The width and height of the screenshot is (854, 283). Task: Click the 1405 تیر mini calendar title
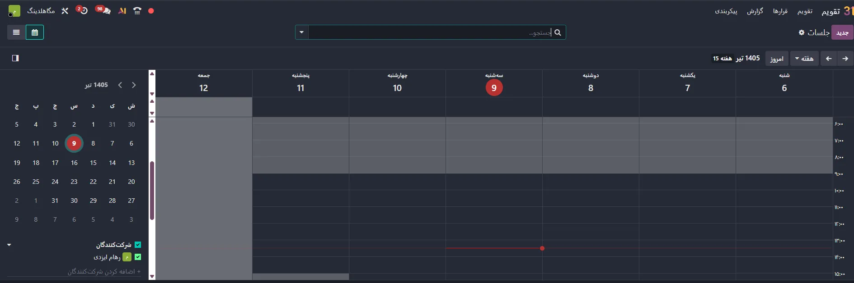(x=96, y=85)
